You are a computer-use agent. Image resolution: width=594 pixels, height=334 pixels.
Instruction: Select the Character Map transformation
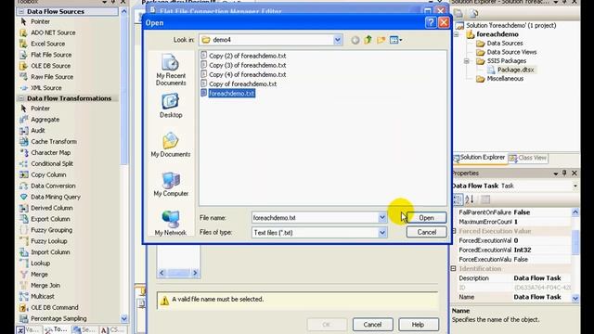(50, 152)
